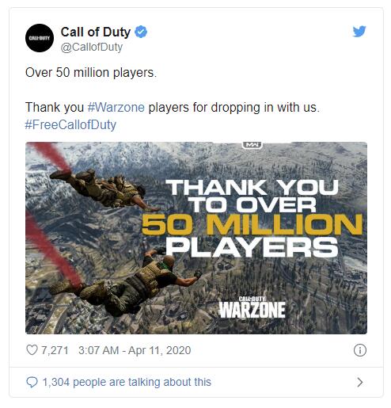Click the upper skydiving soldier in image
The width and height of the screenshot is (391, 408).
103,189
